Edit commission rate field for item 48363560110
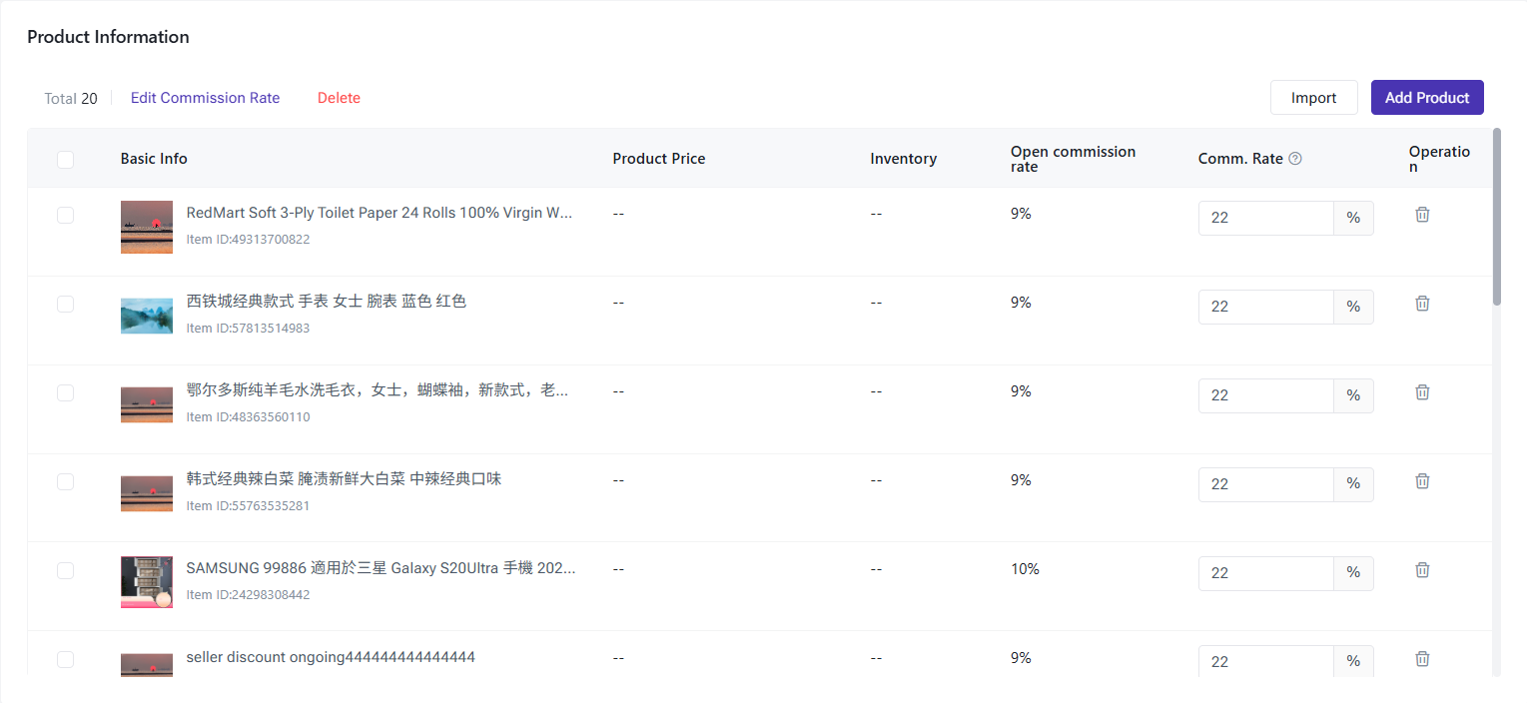1527x703 pixels. (1265, 395)
